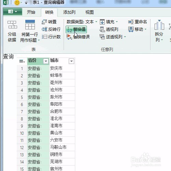The width and height of the screenshot is (171, 171).
Task: Select row number 12 header
Action: [x=22, y=147]
